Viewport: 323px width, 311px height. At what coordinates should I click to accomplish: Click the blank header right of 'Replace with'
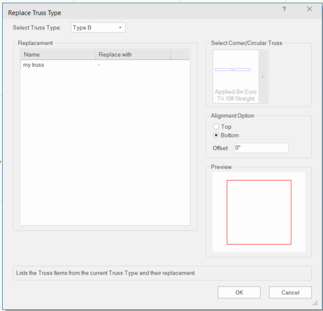click(x=179, y=55)
